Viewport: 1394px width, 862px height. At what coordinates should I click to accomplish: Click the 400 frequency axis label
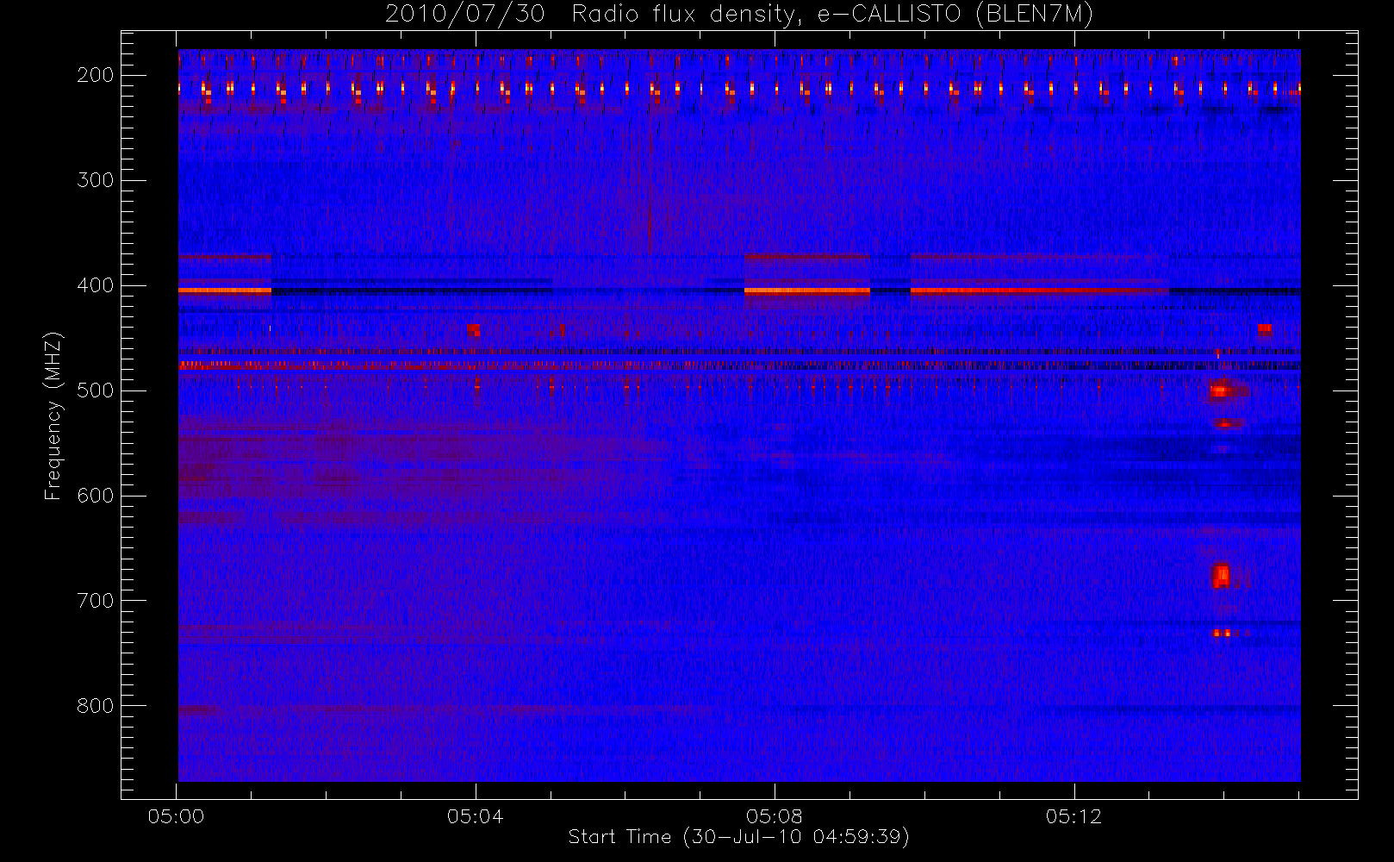pos(96,285)
